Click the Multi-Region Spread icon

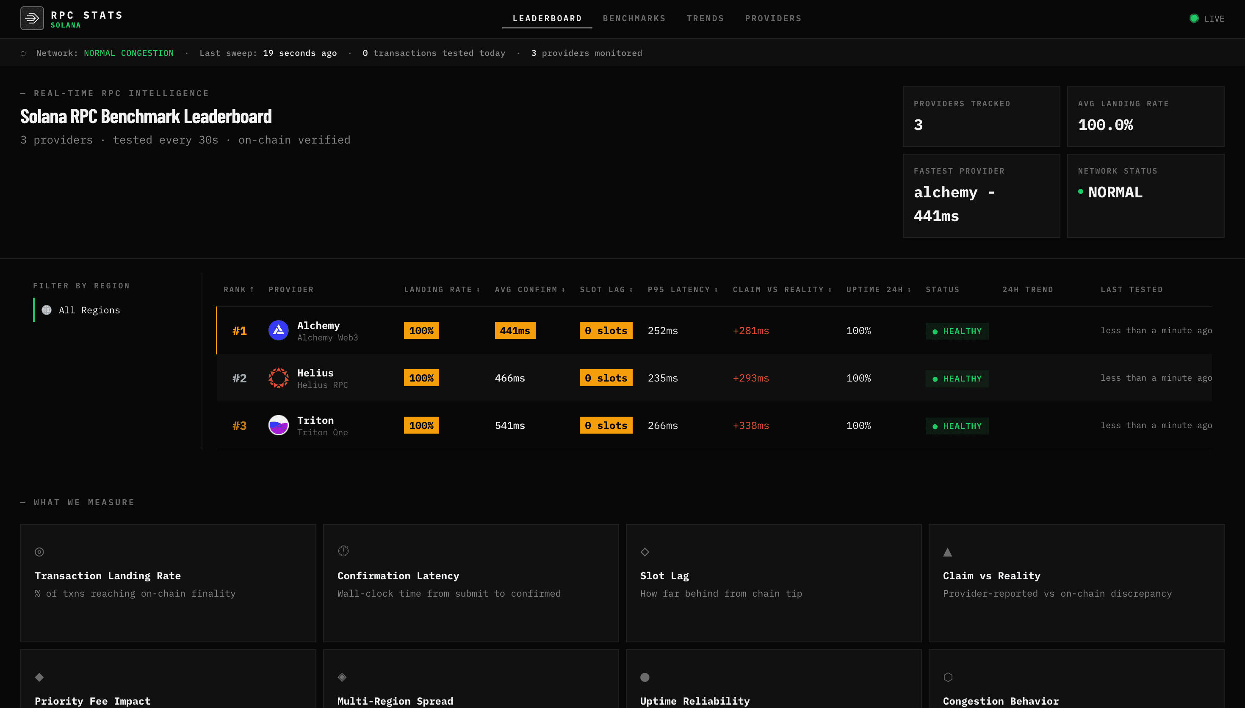click(342, 678)
